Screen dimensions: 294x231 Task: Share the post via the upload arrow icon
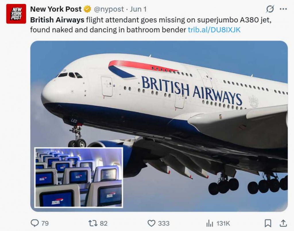pos(283,223)
